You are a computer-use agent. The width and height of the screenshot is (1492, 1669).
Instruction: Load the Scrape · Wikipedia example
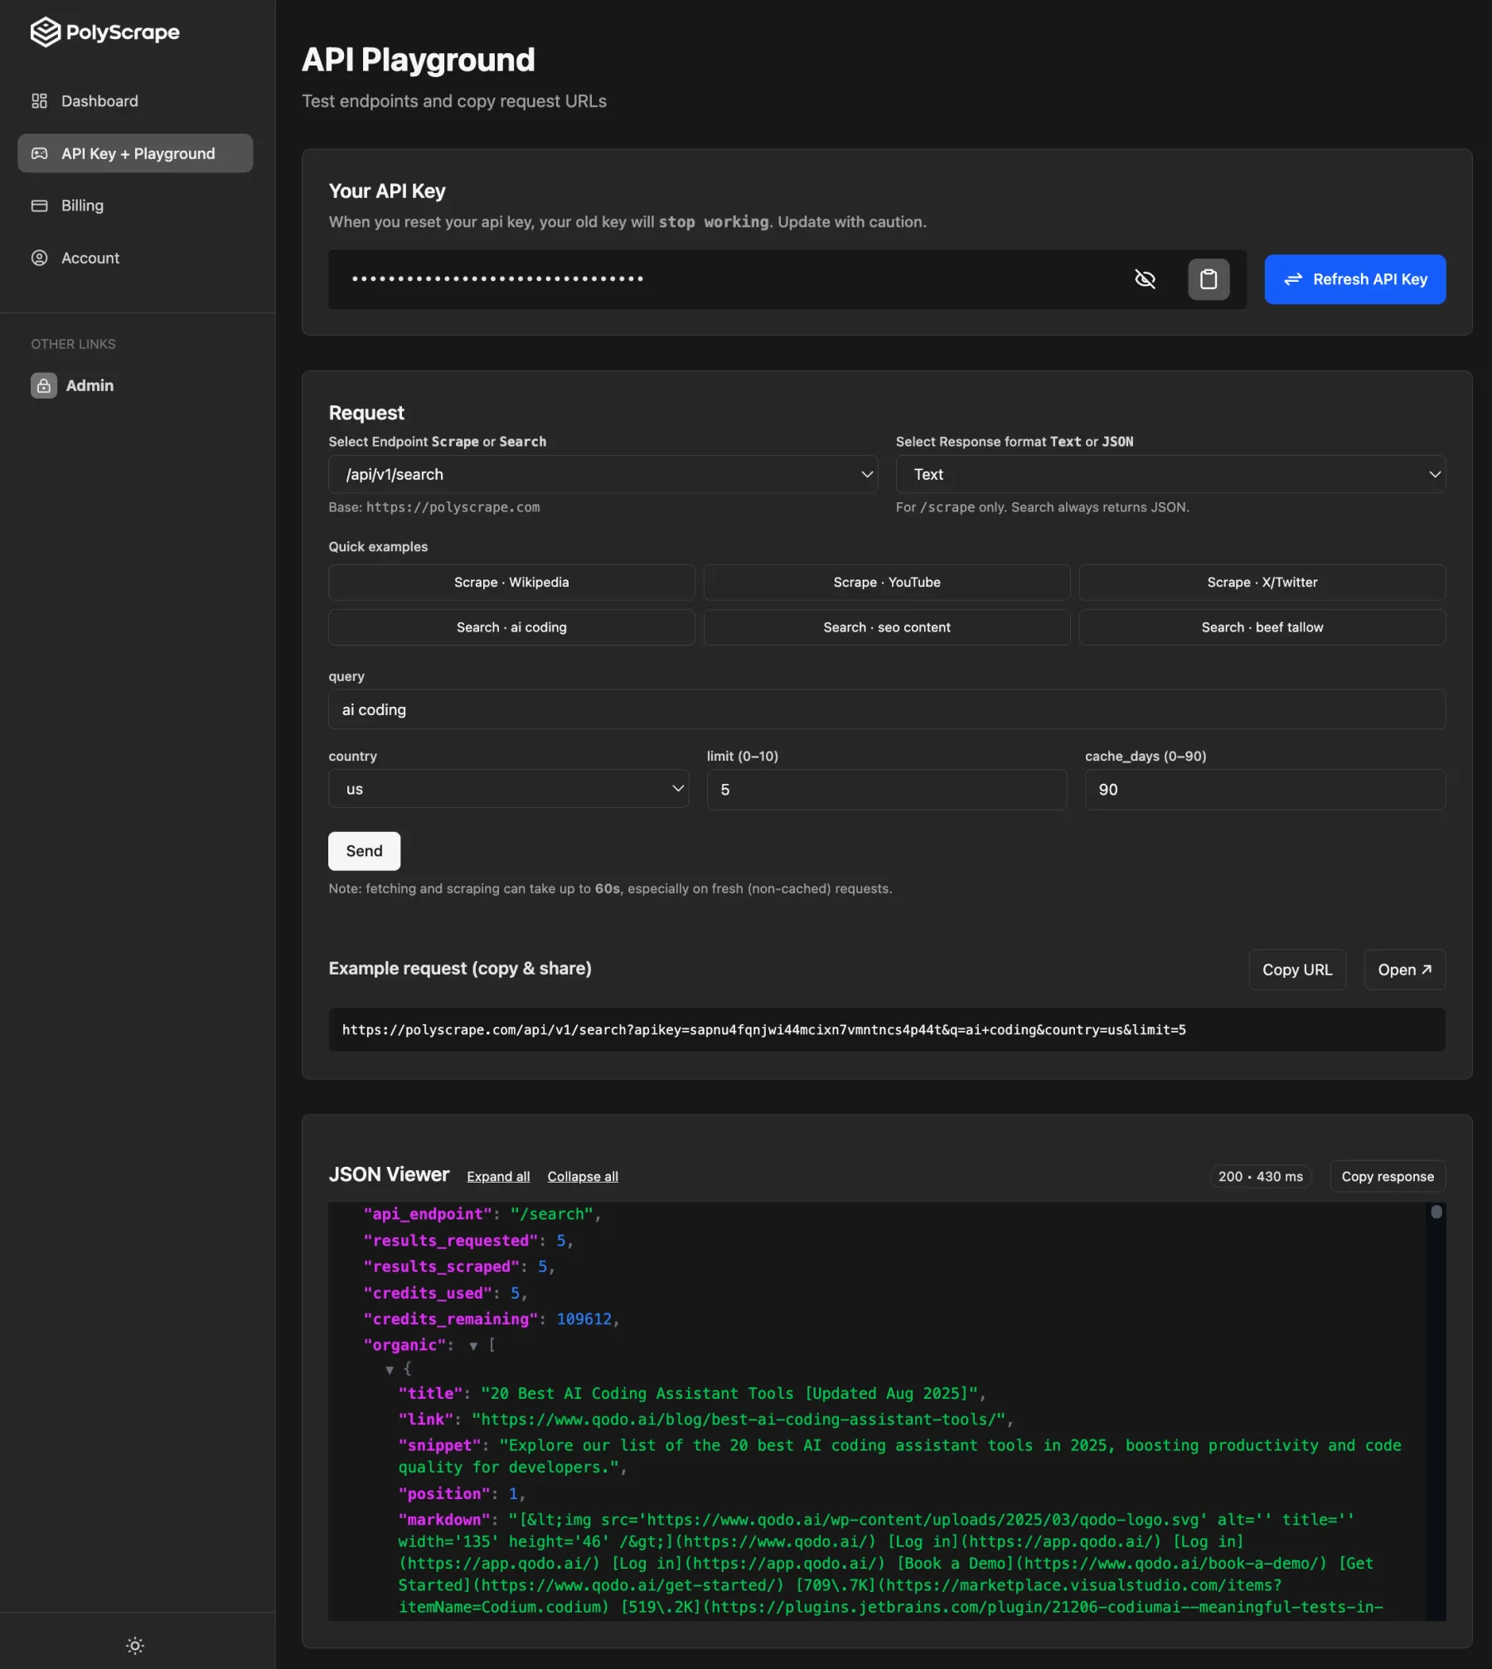point(511,583)
